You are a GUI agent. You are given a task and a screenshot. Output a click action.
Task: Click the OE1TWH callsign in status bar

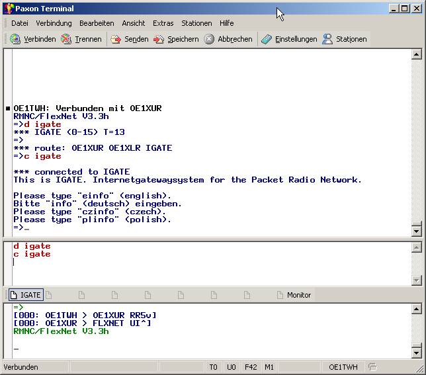[x=343, y=367]
